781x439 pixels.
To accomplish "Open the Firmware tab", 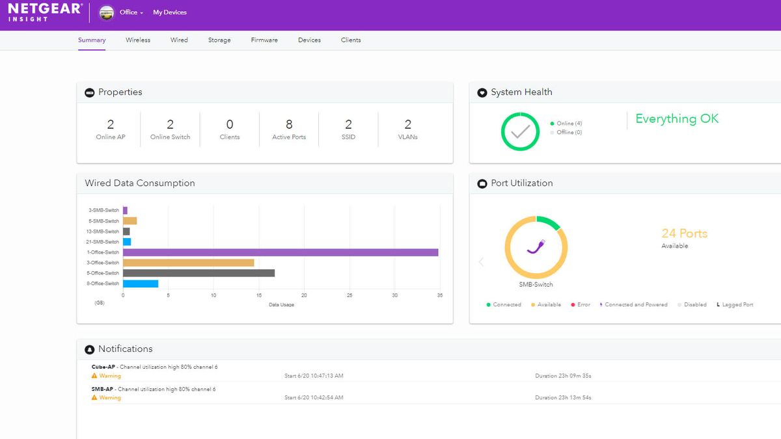I will (264, 40).
